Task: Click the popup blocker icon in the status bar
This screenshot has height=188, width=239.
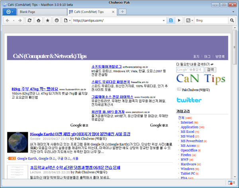Action: click(x=230, y=183)
